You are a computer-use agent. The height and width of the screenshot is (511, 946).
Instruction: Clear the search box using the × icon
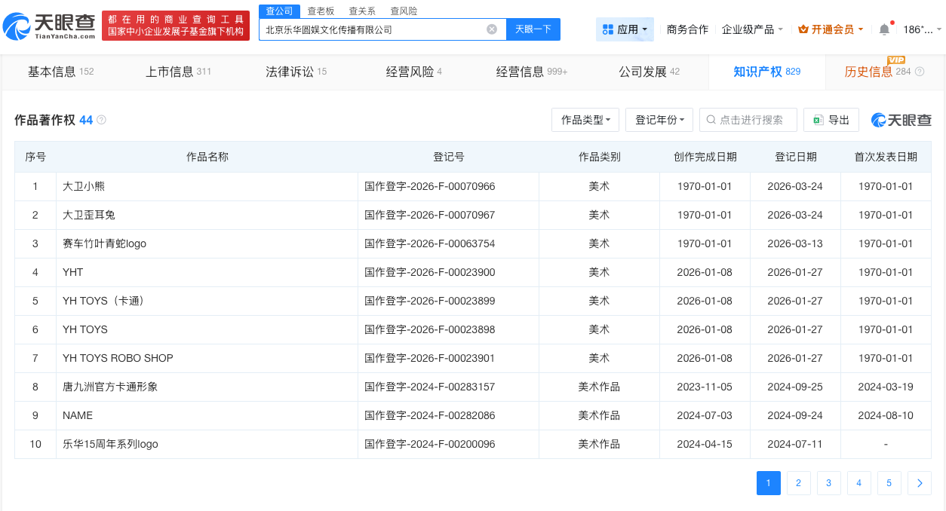[x=492, y=29]
